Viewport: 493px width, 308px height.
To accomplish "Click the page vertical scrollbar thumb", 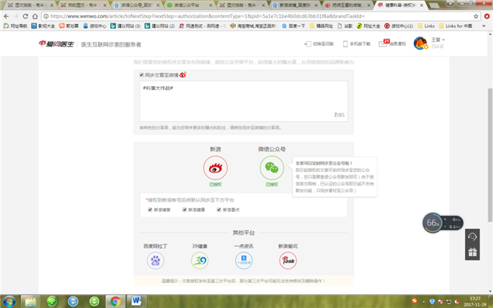I will click(490, 154).
